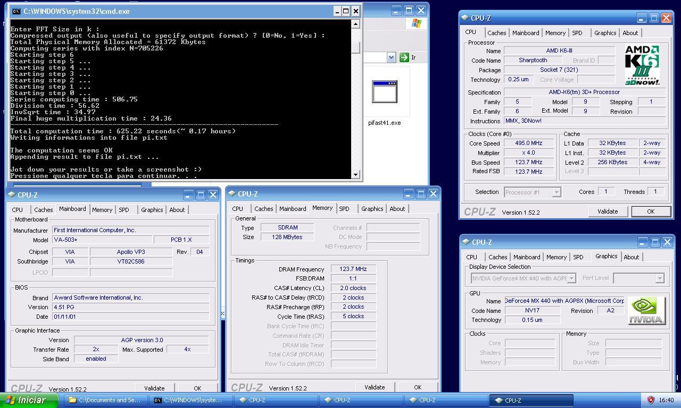Screen dimensions: 681x408
Task: Click memory Size 128 MBytes field
Action: [x=287, y=237]
